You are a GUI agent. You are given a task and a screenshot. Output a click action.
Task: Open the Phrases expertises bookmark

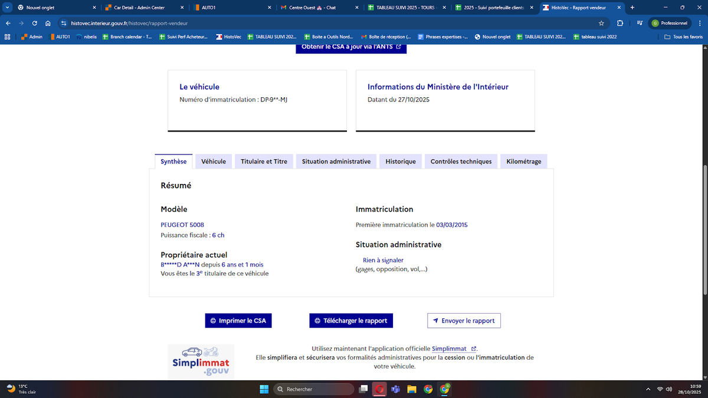coord(442,37)
